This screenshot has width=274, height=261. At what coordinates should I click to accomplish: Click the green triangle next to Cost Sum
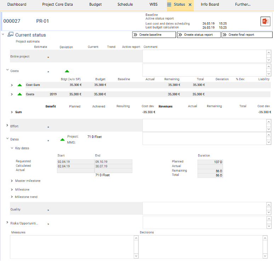click(x=19, y=85)
